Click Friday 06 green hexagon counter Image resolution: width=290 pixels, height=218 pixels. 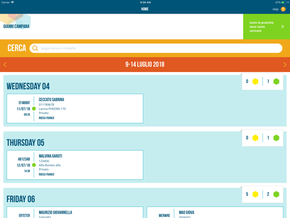pos(276,194)
